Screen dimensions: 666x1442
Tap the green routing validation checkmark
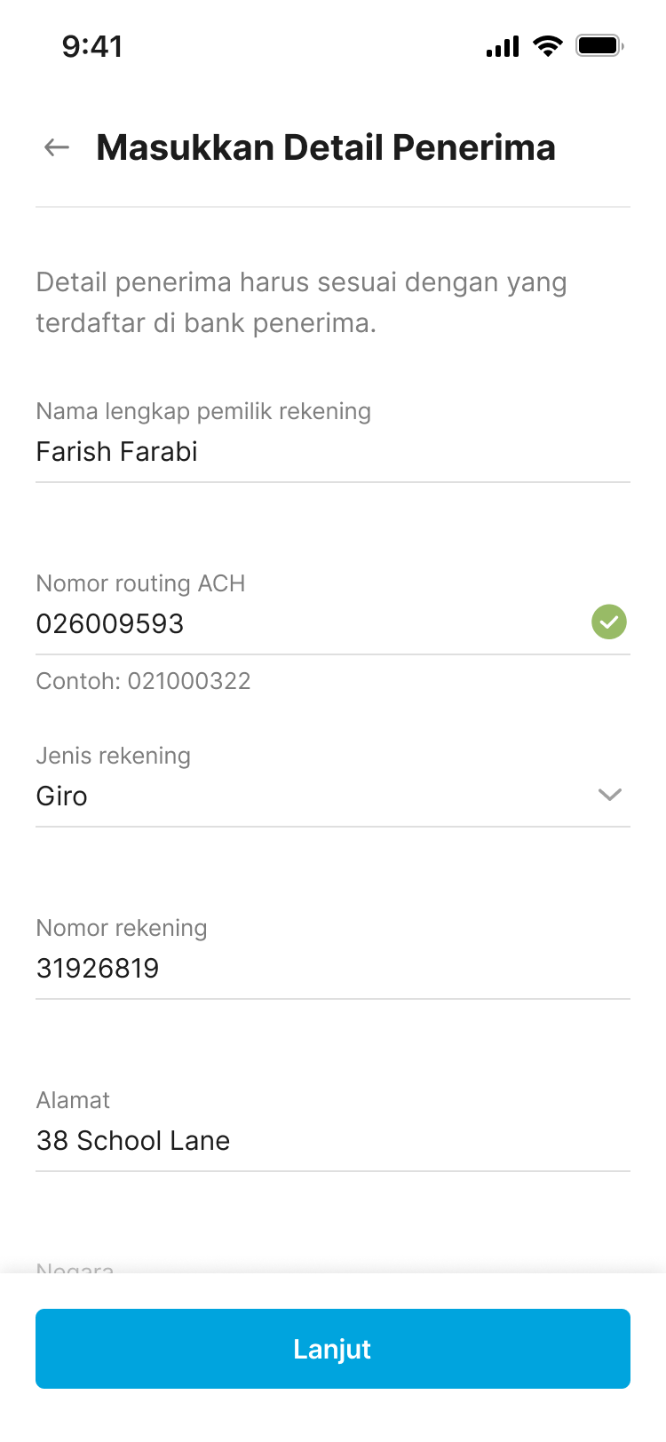[609, 622]
